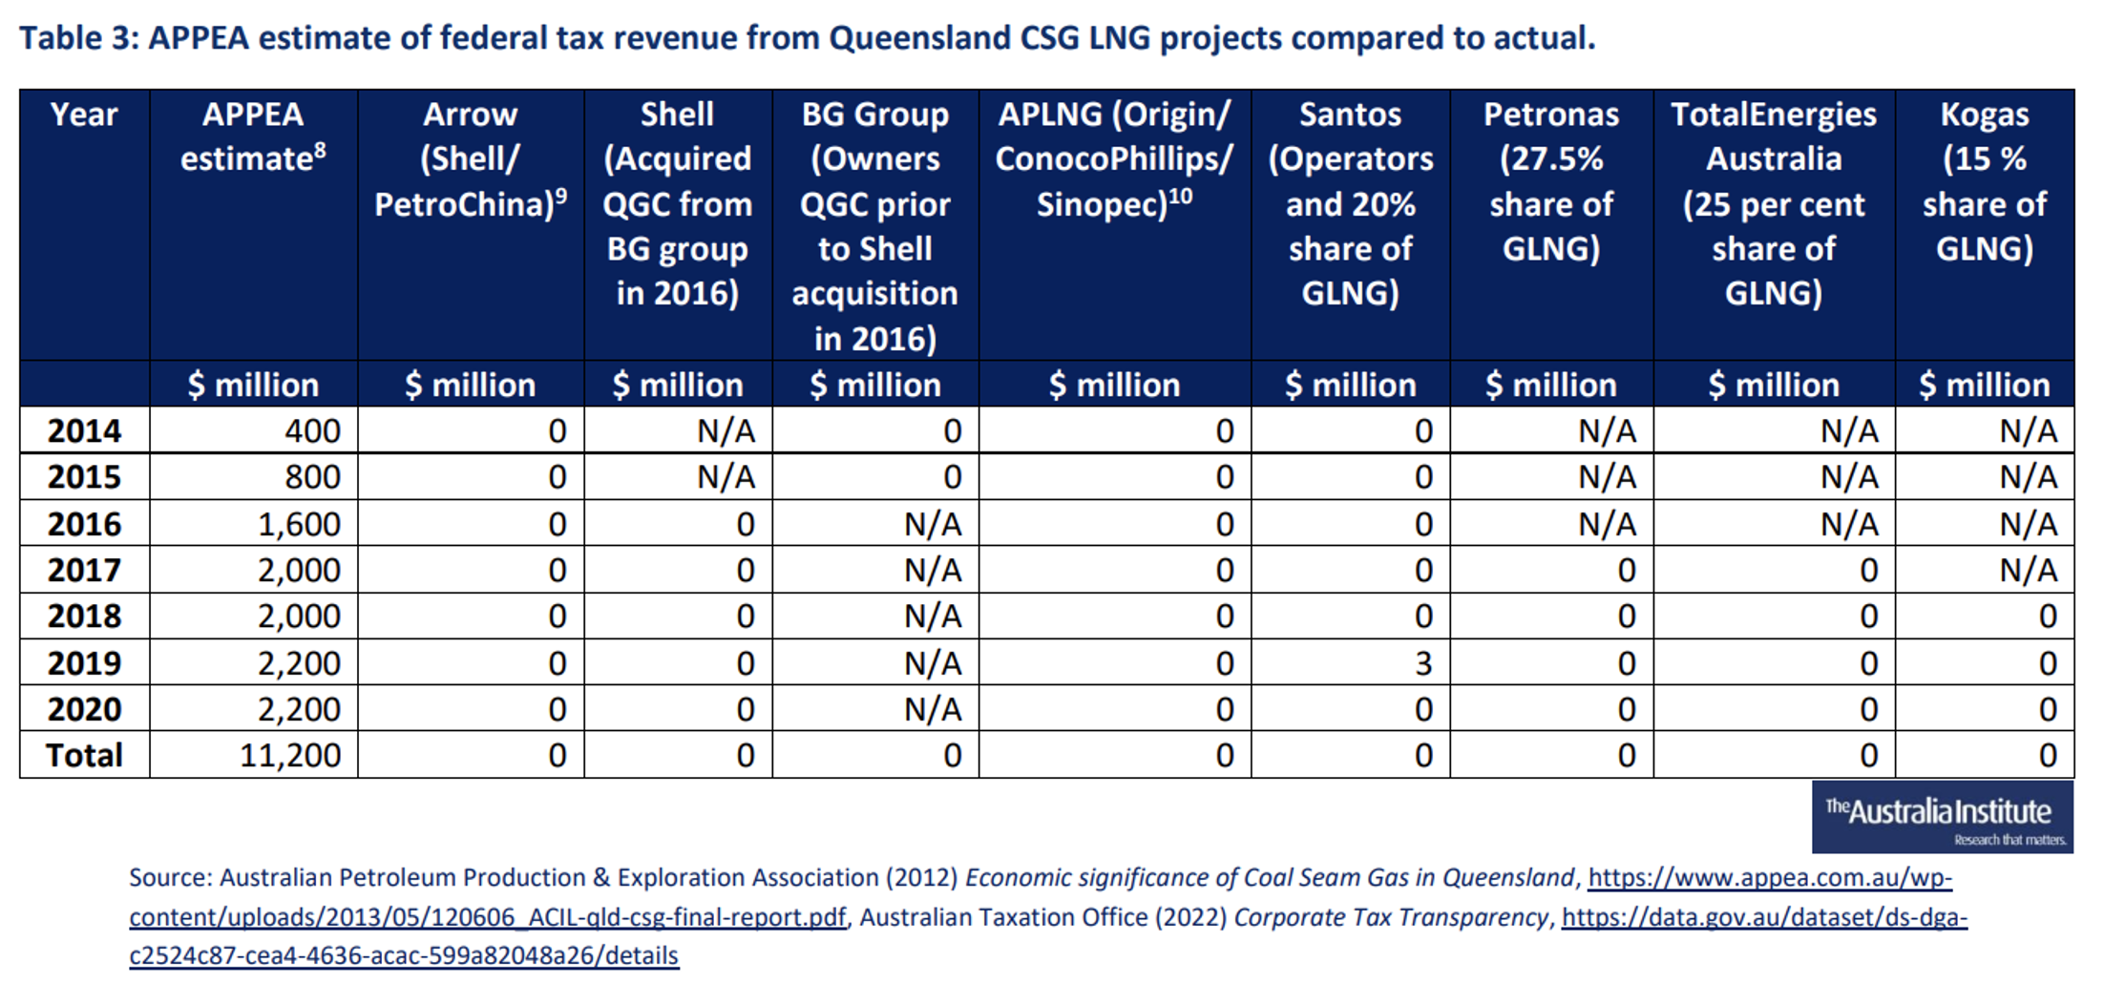Select the 2015 year row label
Screen dimensions: 2125x1004
click(84, 476)
